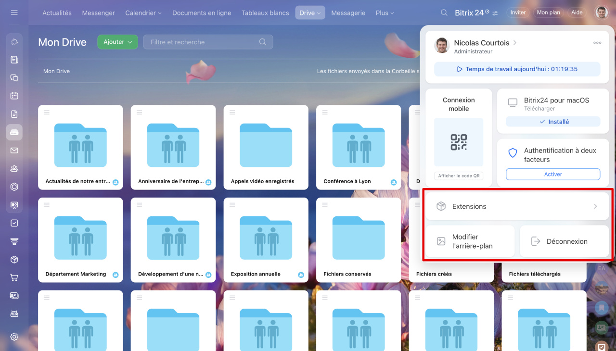Open the Documents page sidebar icon
Image resolution: width=616 pixels, height=351 pixels.
click(14, 114)
